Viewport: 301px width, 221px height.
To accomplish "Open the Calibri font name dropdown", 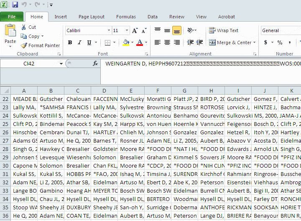I will [x=109, y=30].
